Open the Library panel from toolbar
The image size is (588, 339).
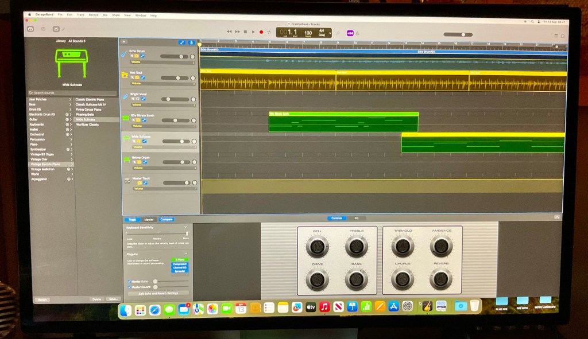click(x=30, y=29)
